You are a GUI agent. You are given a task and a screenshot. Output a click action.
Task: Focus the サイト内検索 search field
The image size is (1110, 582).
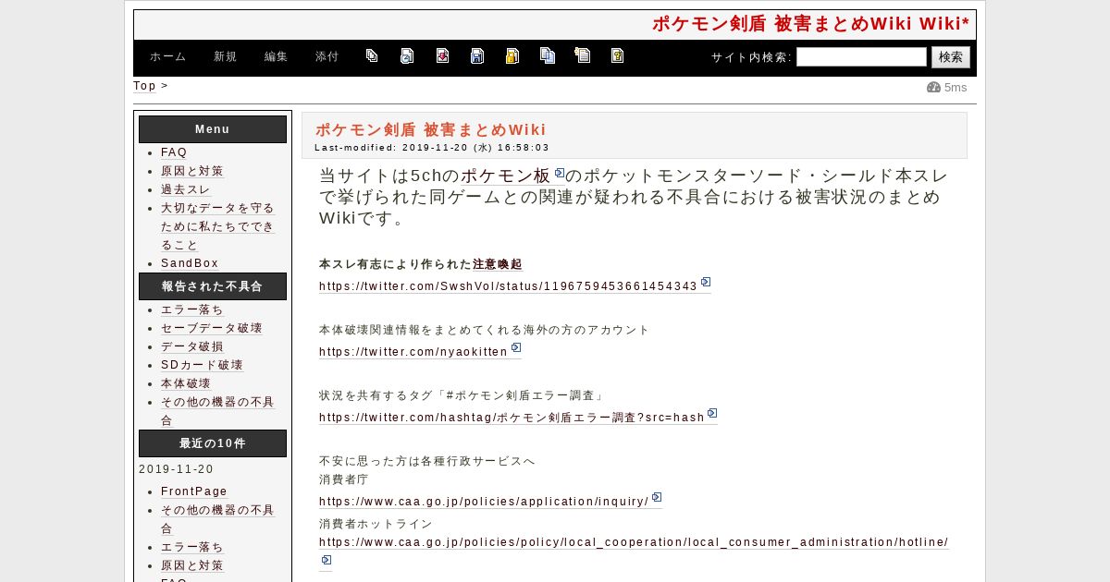pyautogui.click(x=861, y=57)
